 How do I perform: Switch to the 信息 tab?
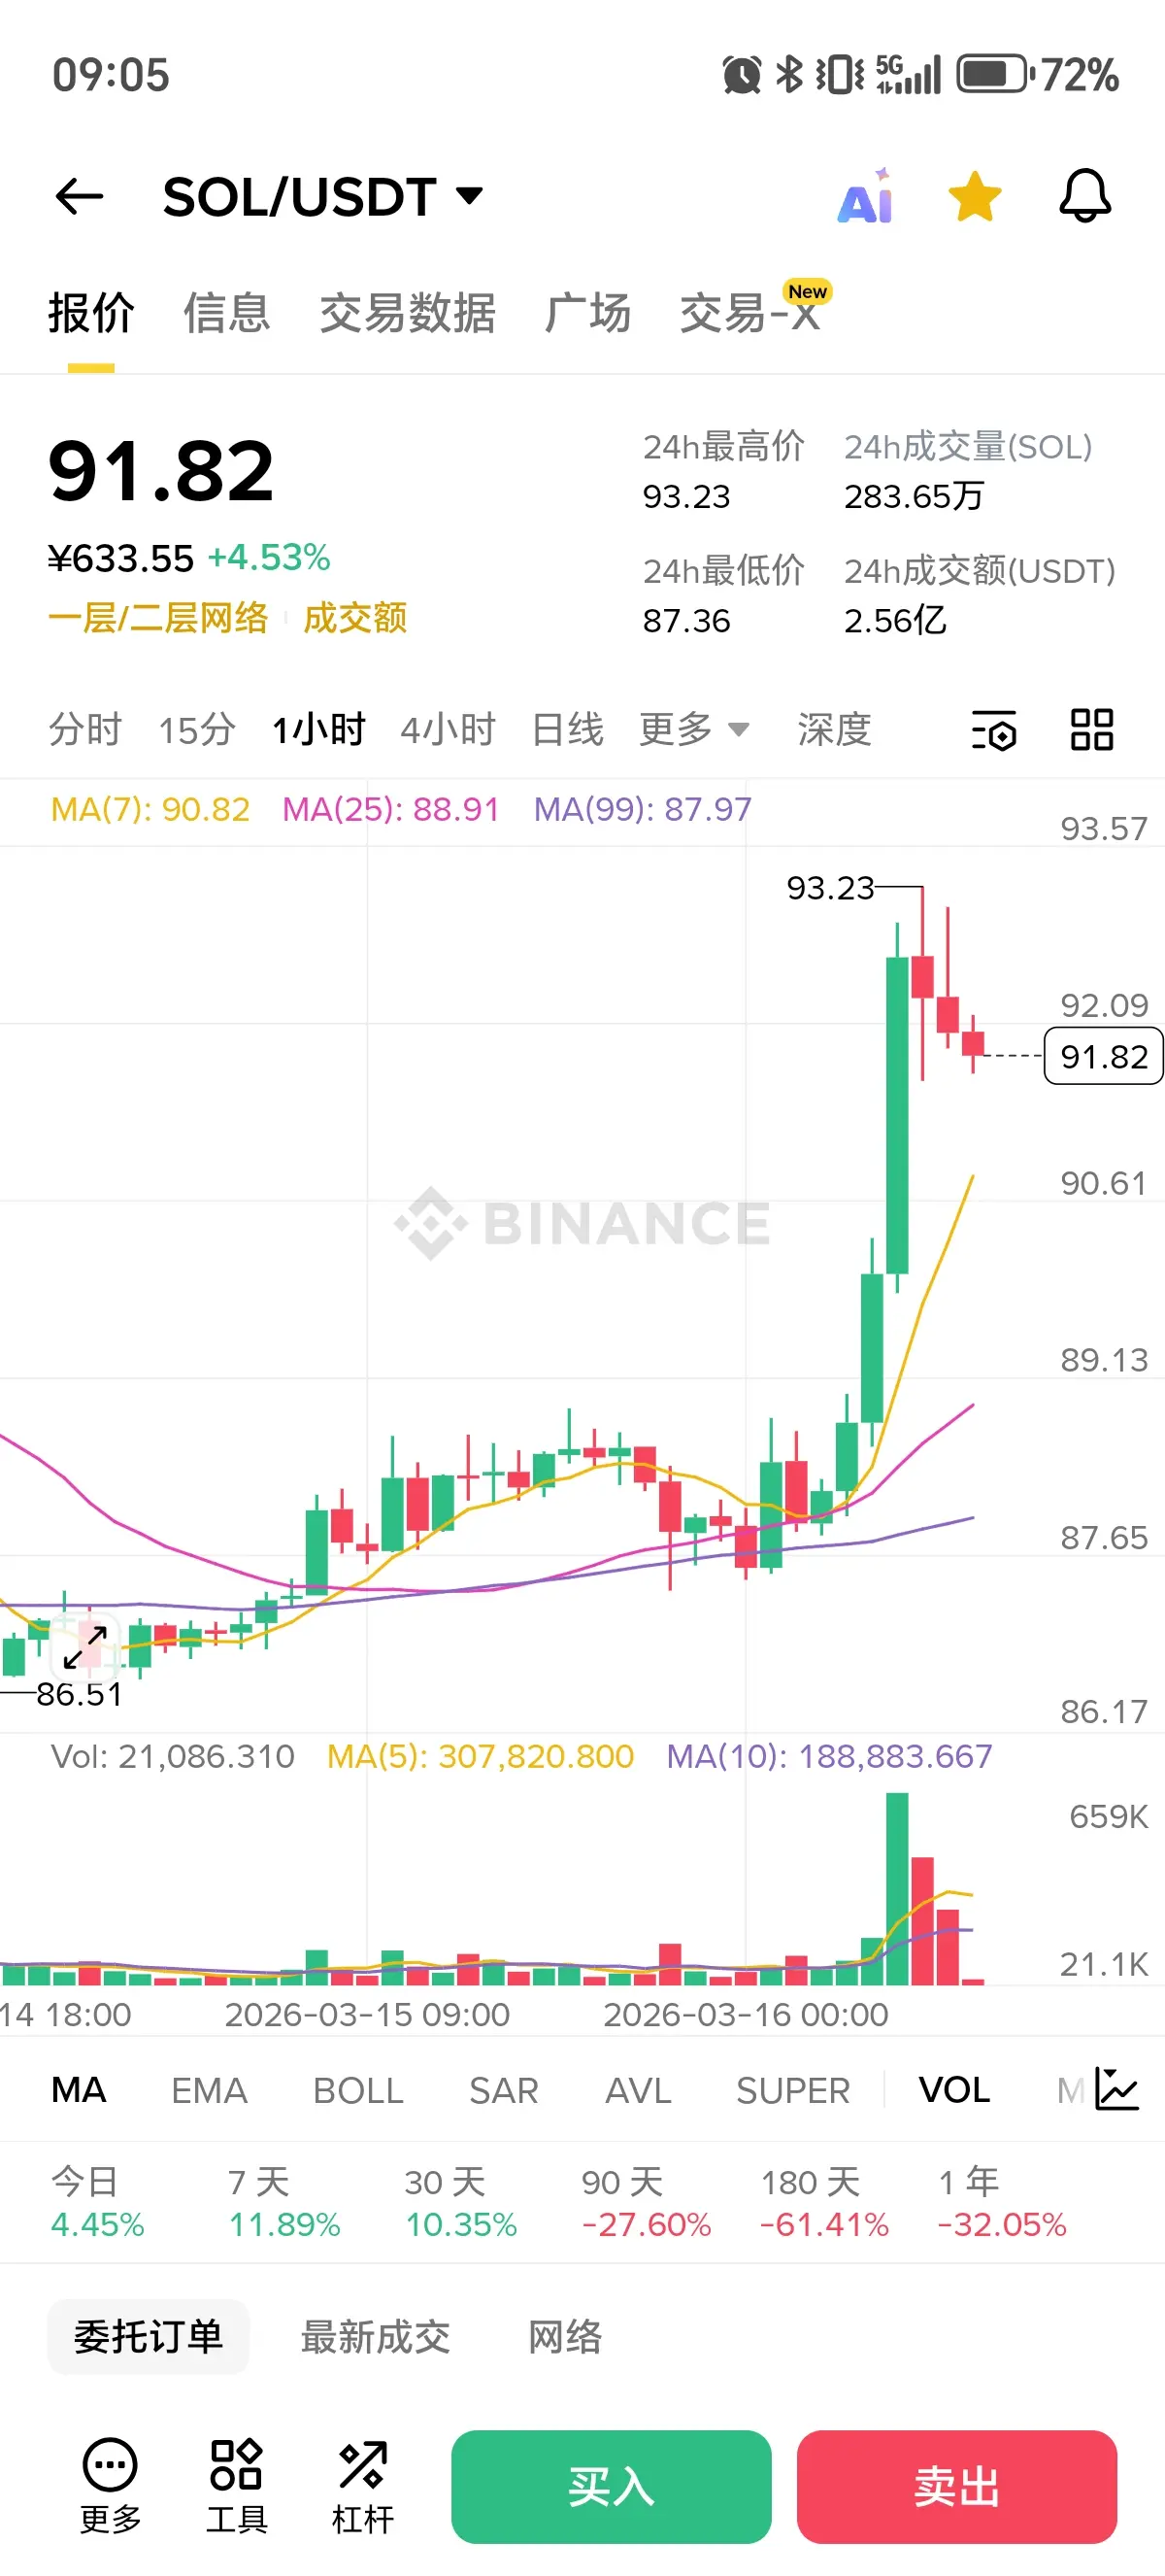[x=227, y=313]
